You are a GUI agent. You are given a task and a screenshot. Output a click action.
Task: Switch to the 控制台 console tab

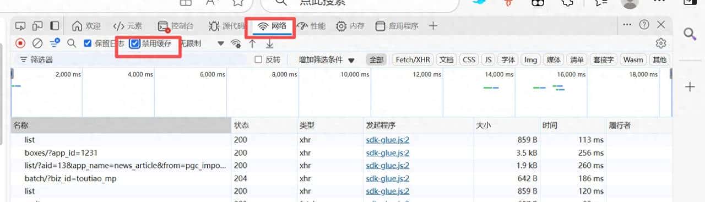pos(175,26)
